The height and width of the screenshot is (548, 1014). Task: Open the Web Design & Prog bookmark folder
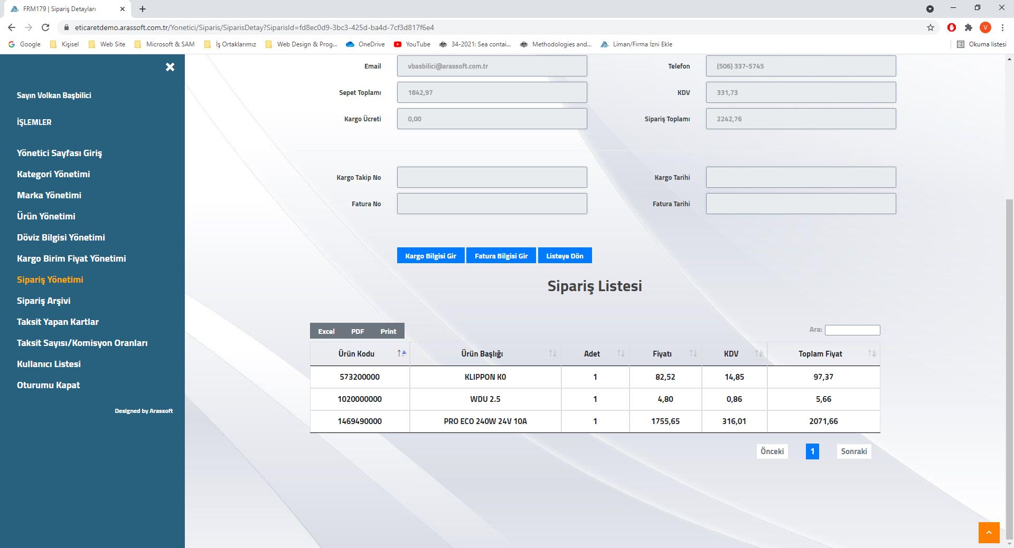(x=302, y=44)
